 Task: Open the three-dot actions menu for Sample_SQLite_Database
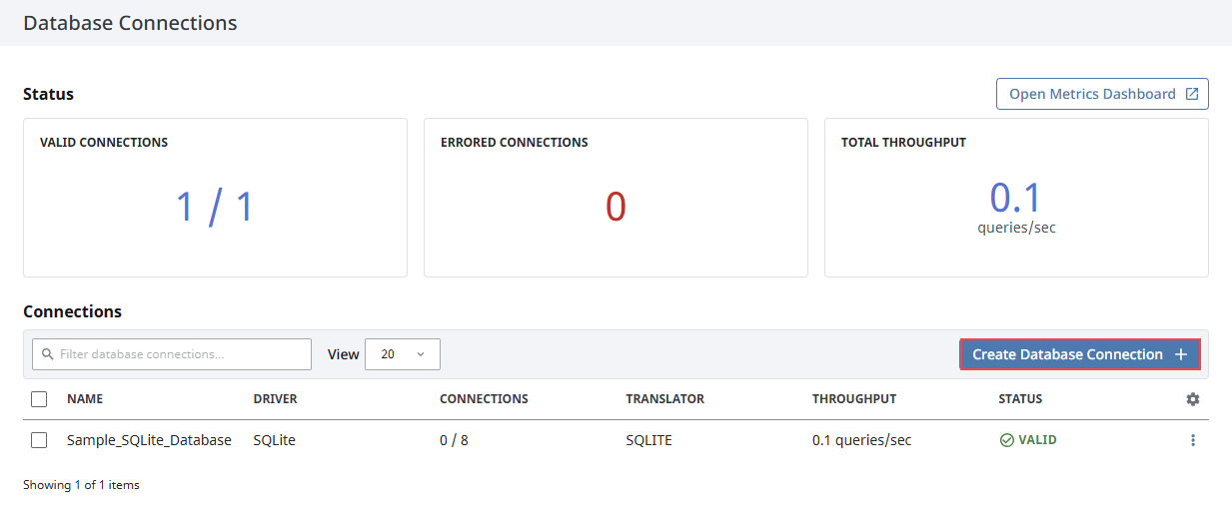tap(1192, 440)
